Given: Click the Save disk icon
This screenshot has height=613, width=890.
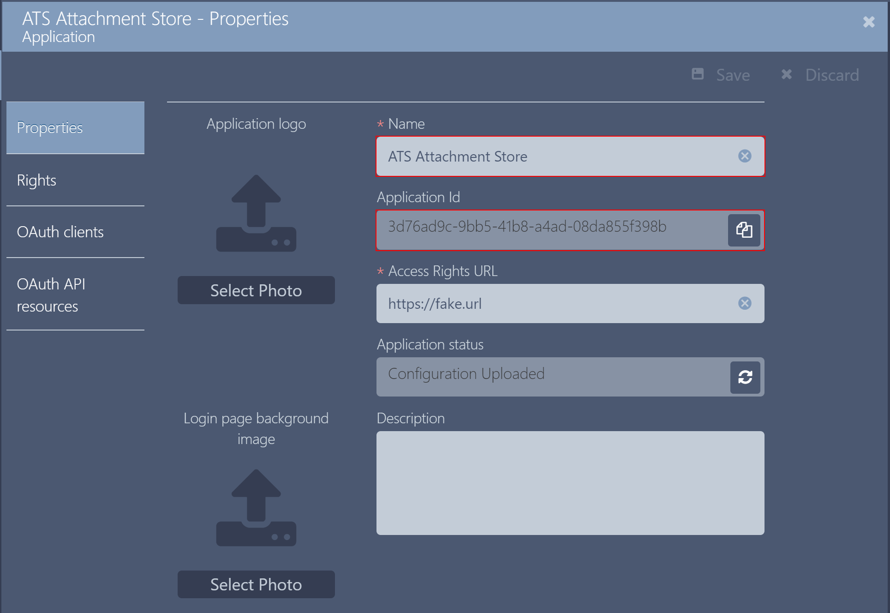Looking at the screenshot, I should 698,74.
